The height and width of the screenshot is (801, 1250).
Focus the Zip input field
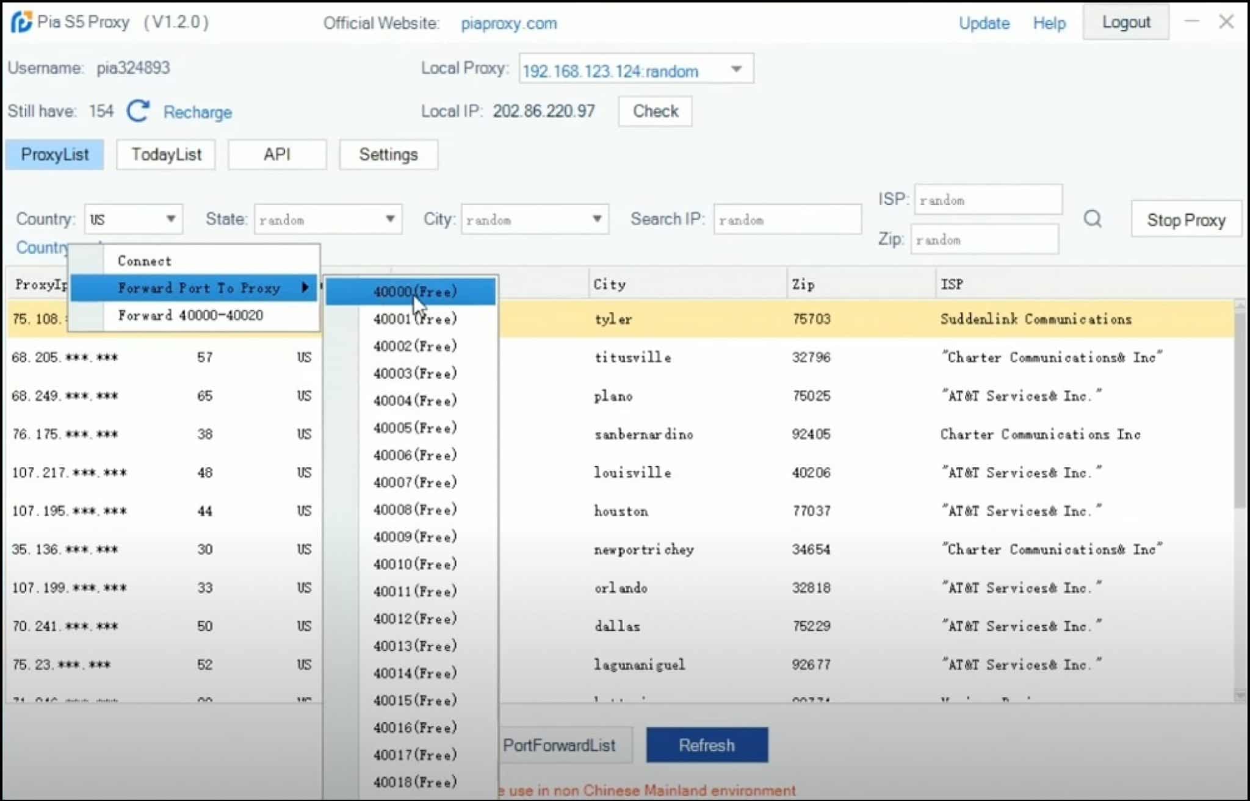click(984, 239)
